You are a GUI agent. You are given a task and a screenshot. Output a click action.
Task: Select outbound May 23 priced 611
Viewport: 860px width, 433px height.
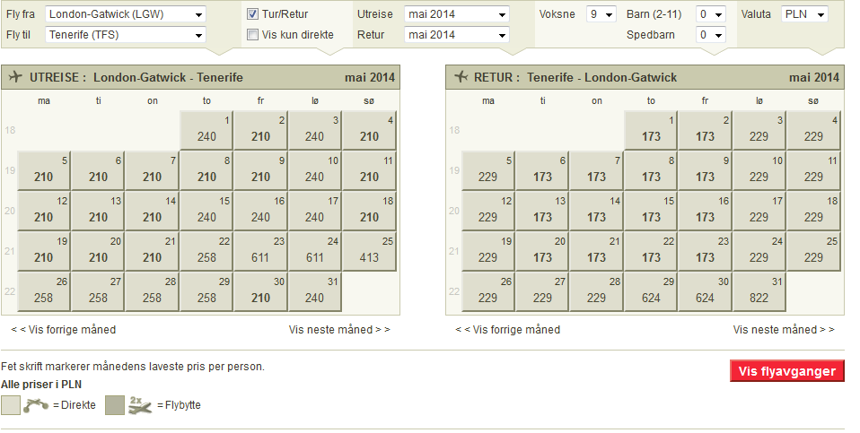click(260, 252)
